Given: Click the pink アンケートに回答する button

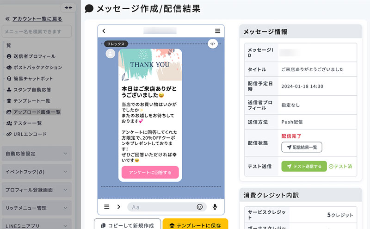Looking at the screenshot, I should click(x=150, y=173).
